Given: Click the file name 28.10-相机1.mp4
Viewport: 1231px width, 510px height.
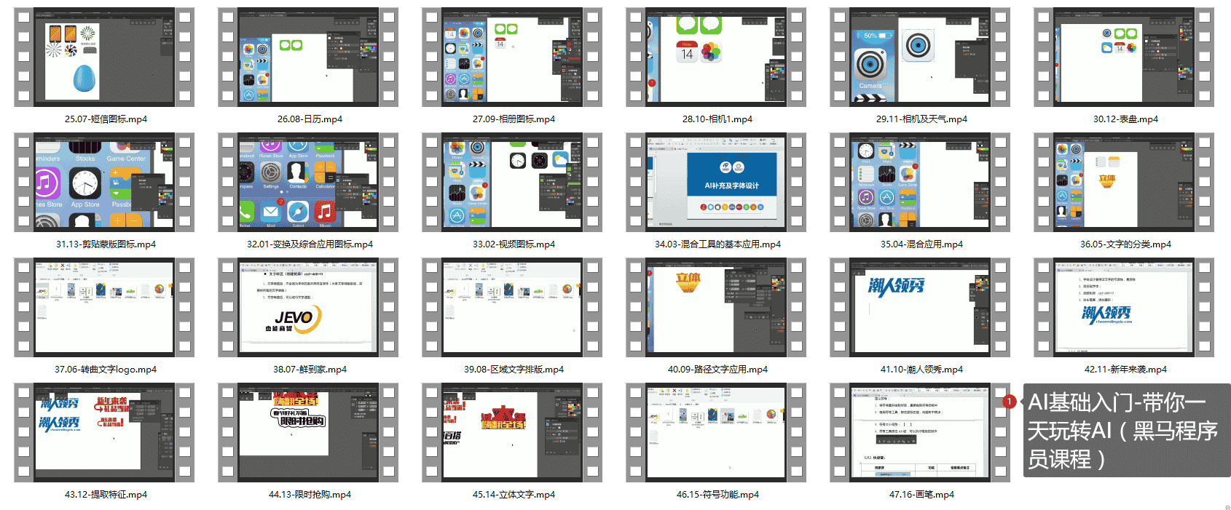Looking at the screenshot, I should coord(717,119).
